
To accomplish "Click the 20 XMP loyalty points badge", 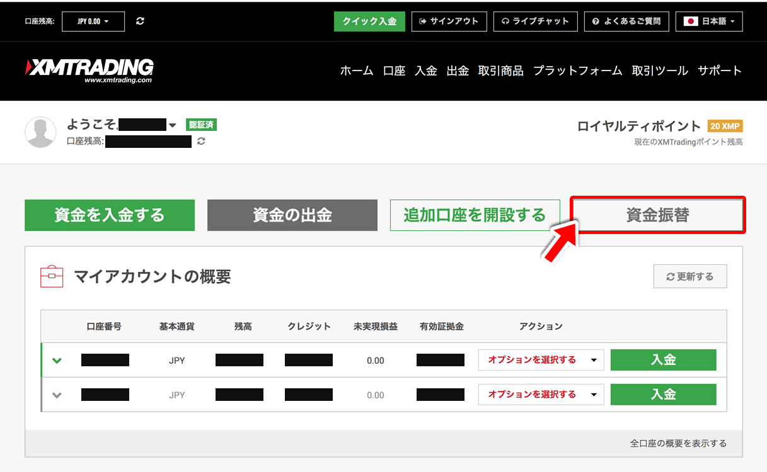I will (x=725, y=125).
